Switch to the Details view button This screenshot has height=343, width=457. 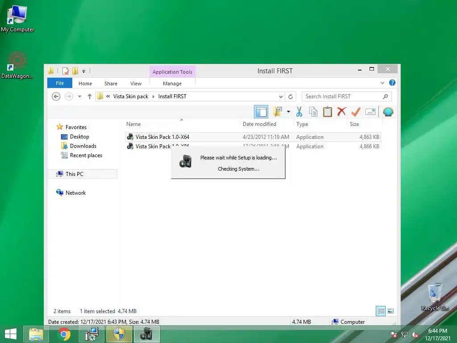[381, 311]
